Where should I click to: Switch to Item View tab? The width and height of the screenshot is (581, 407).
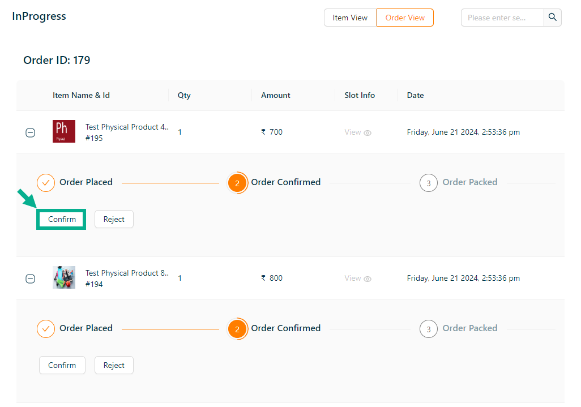point(350,18)
